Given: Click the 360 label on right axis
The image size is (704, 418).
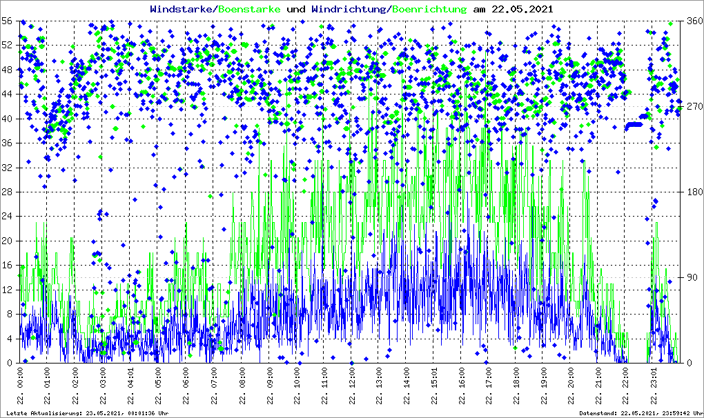Looking at the screenshot, I should [x=692, y=21].
